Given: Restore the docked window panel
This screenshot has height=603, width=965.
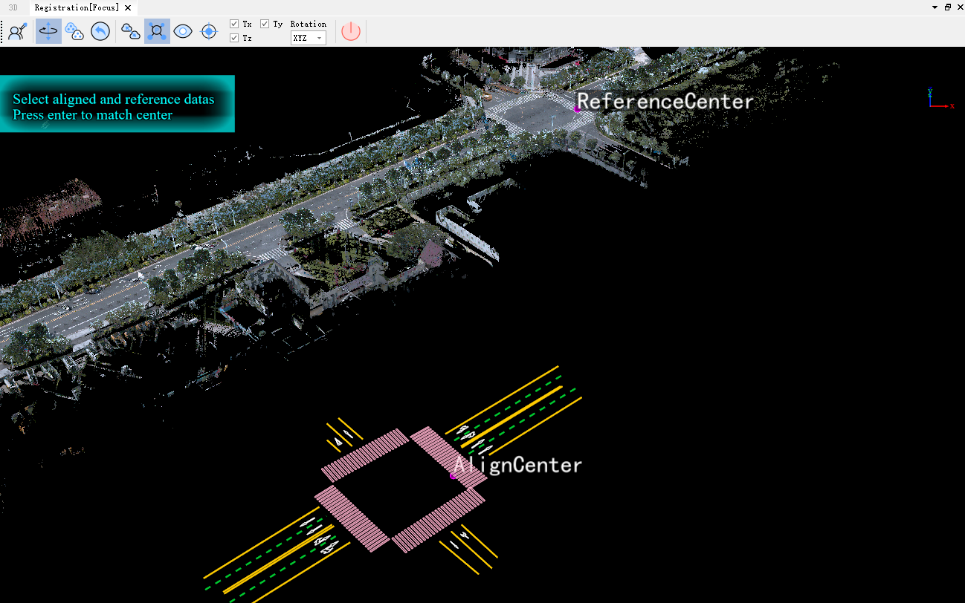Looking at the screenshot, I should click(947, 7).
